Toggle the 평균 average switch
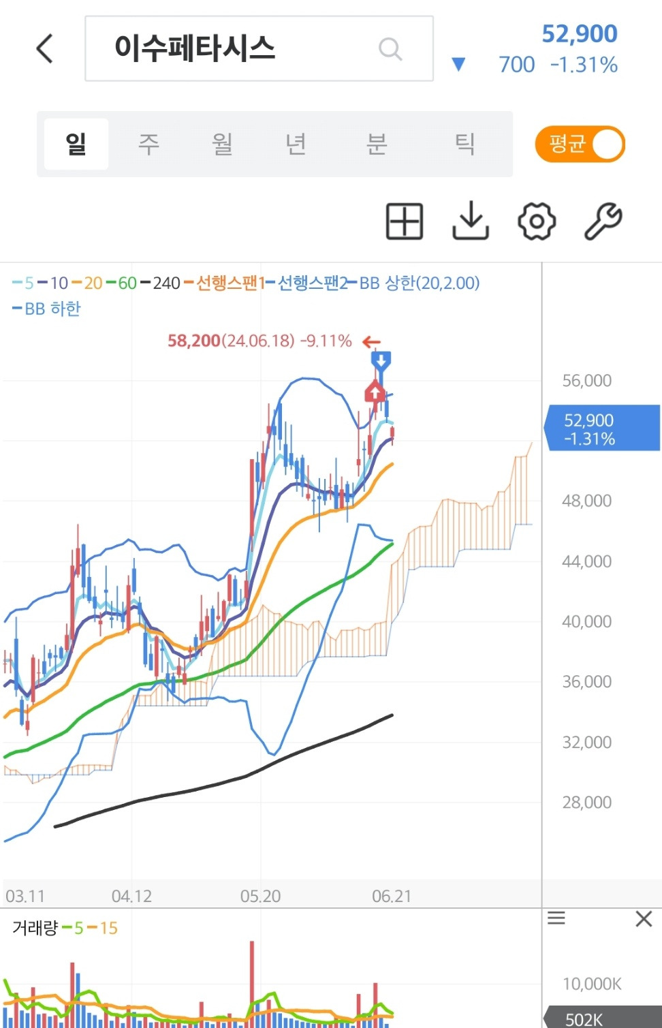This screenshot has width=662, height=1028. tap(580, 144)
